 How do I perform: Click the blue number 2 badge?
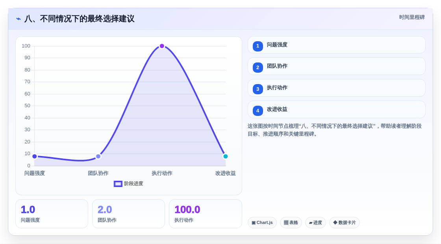[258, 68]
